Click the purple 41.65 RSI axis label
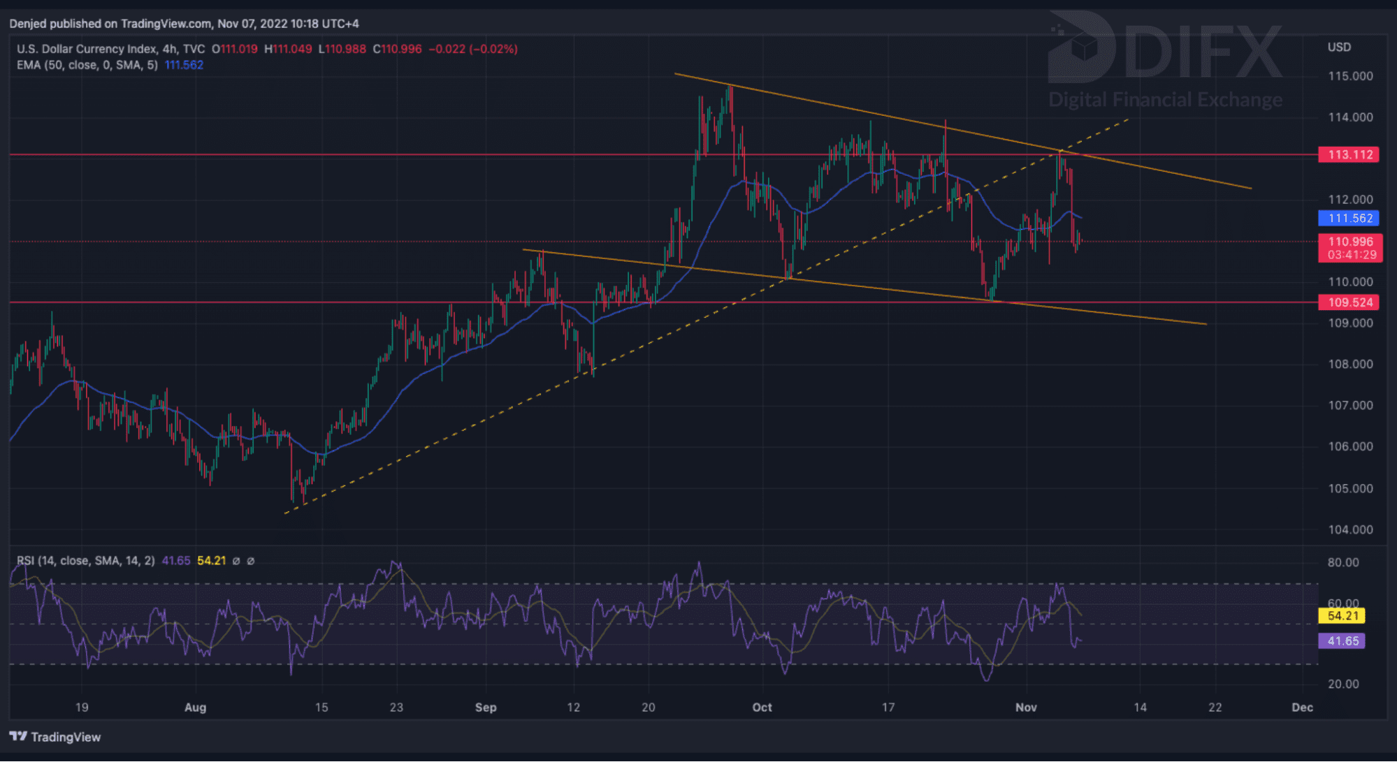 pos(1342,640)
